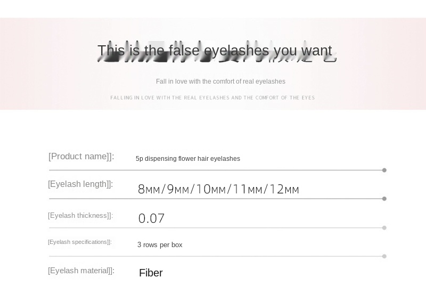Click '5p dispensing flower hair eyelashes' text

pos(188,159)
